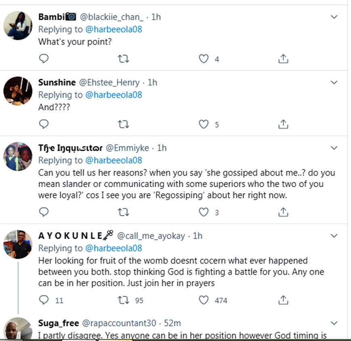This screenshot has height=341, width=351.
Task: Expand options menu for Bambi's tweet
Action: point(334,17)
